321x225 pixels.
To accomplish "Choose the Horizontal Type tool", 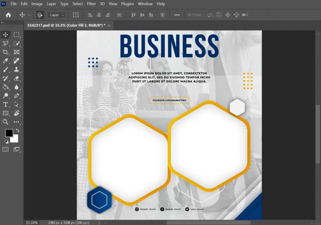I will tap(5, 105).
